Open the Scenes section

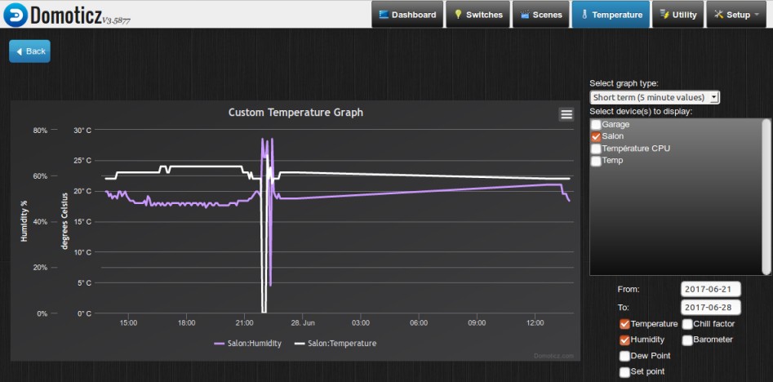[541, 15]
